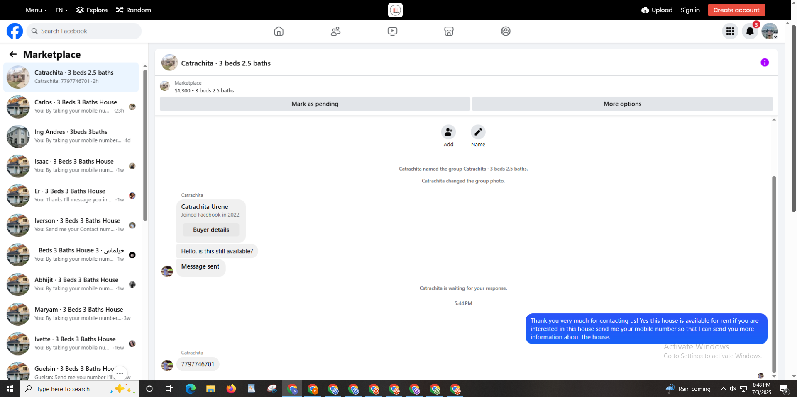The height and width of the screenshot is (397, 797).
Task: Click the Sign in link
Action: tap(690, 10)
